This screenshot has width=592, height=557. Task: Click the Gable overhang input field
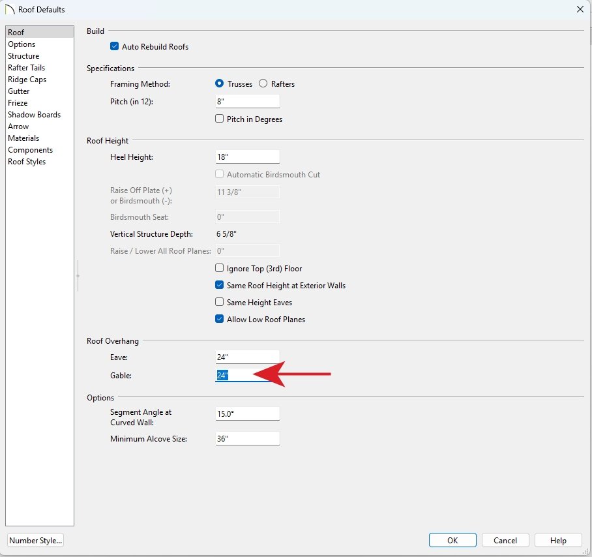click(247, 376)
